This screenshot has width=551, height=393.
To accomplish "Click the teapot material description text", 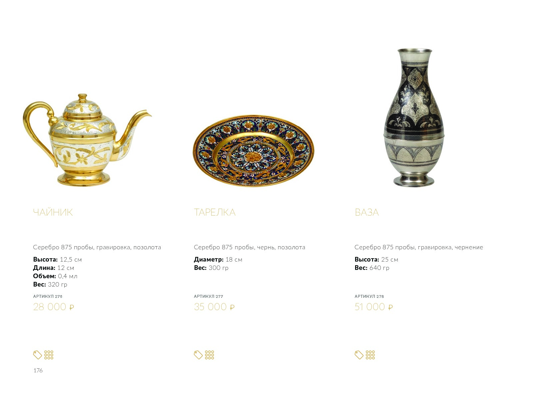I will pos(97,247).
